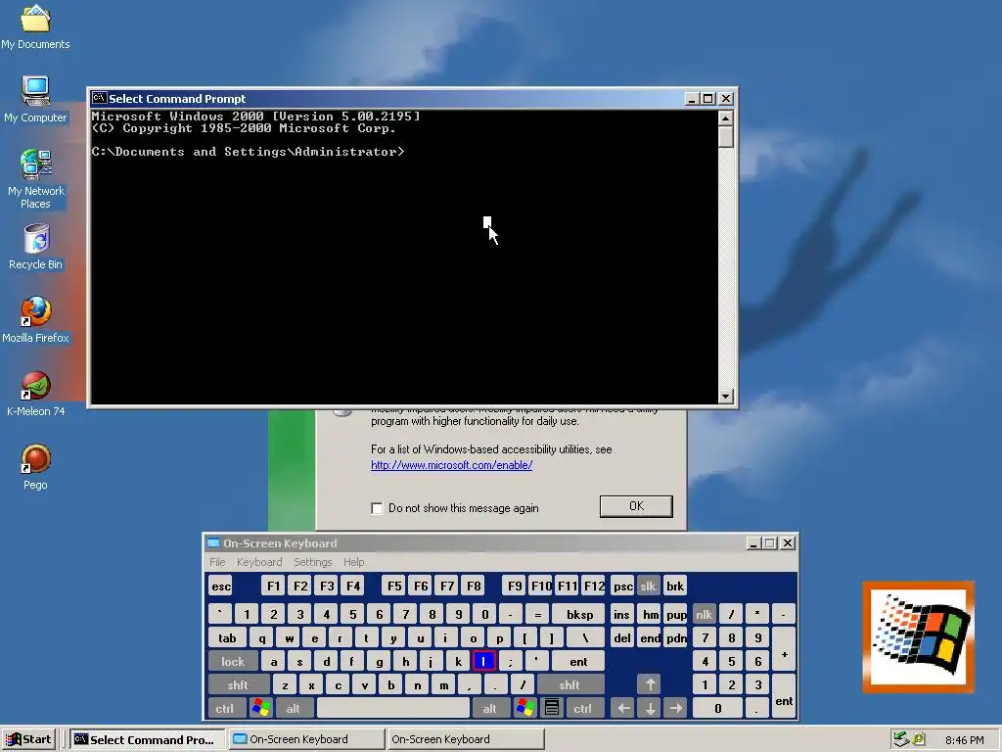The image size is (1002, 752).
Task: Click the Command Prompt scrollbar thumb
Action: (725, 137)
